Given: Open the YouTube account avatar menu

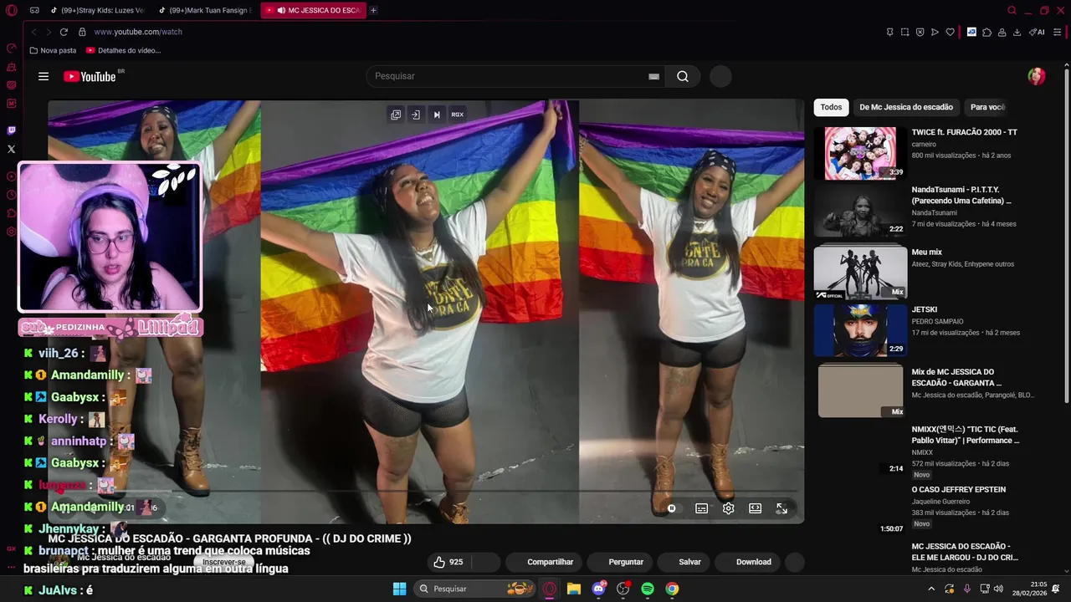Looking at the screenshot, I should click(x=1037, y=76).
